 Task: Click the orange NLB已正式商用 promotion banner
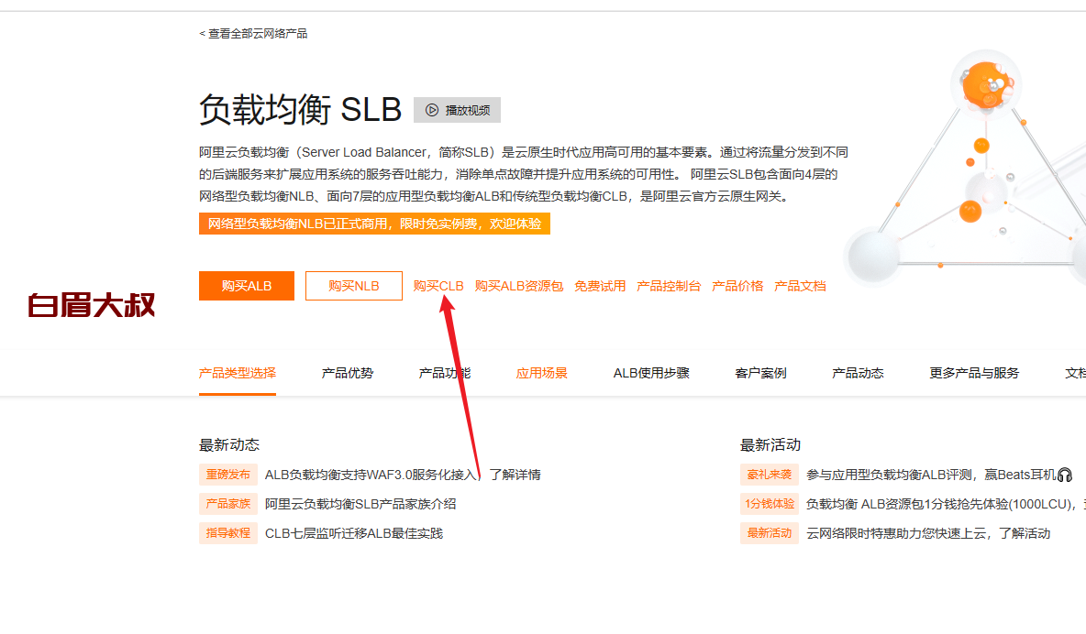click(x=375, y=224)
